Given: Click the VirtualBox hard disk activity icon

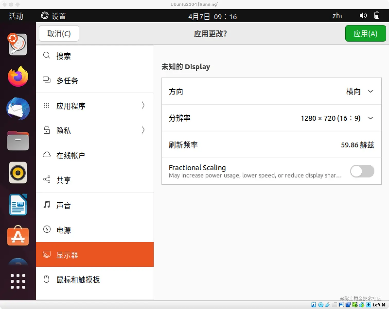Looking at the screenshot, I should point(314,305).
